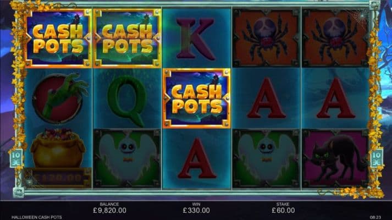Click the left 10 paylines indicator
The image size is (392, 220).
point(16,158)
